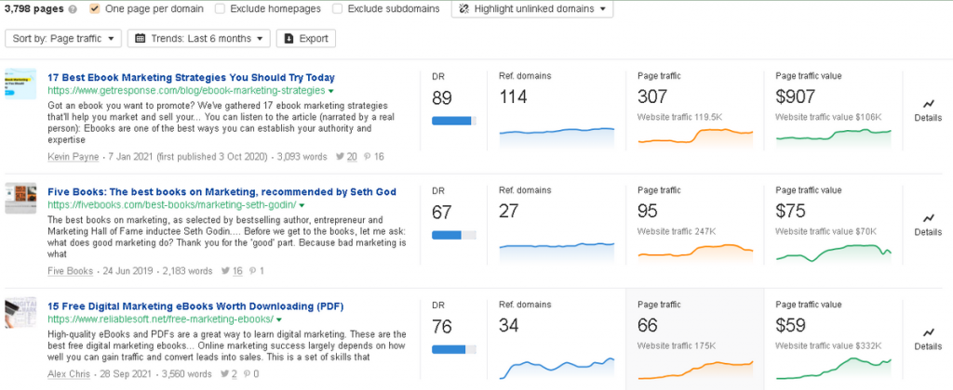Click Pinterest count icon showing 16
The image size is (953, 390).
point(367,157)
